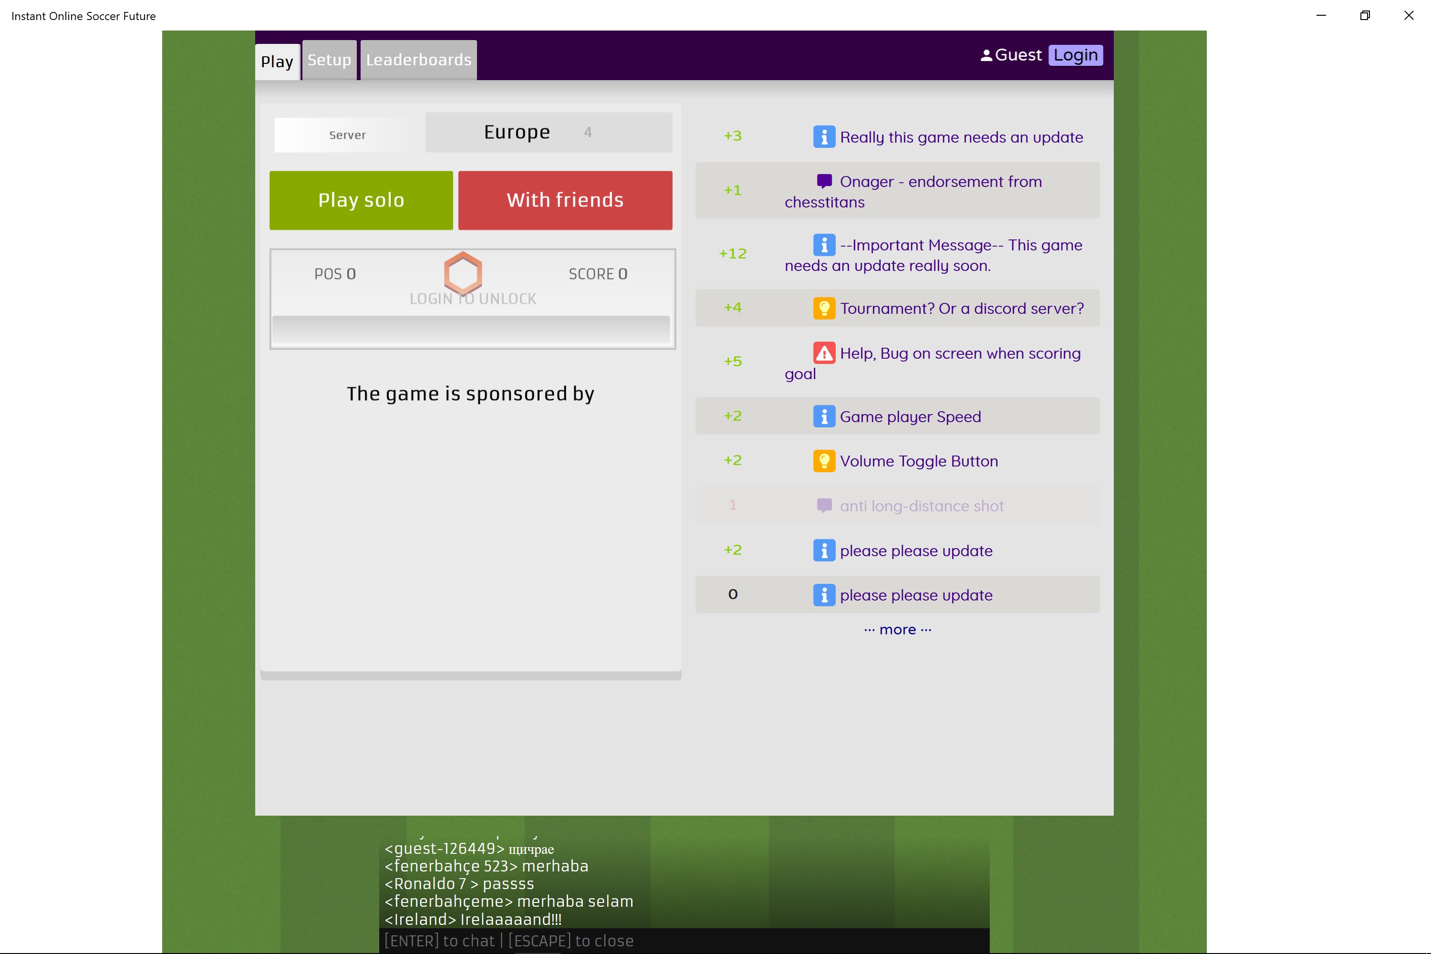The height and width of the screenshot is (954, 1431).
Task: Switch to the Setup tab
Action: [x=329, y=60]
